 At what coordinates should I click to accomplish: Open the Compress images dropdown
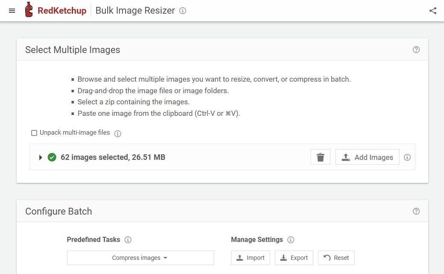[140, 258]
